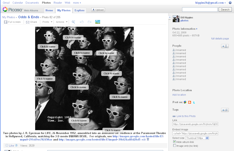234x151 pixels.
Task: Open second LIFE URL ending 39b424a4f1d28cf5
Action: (x=99, y=140)
